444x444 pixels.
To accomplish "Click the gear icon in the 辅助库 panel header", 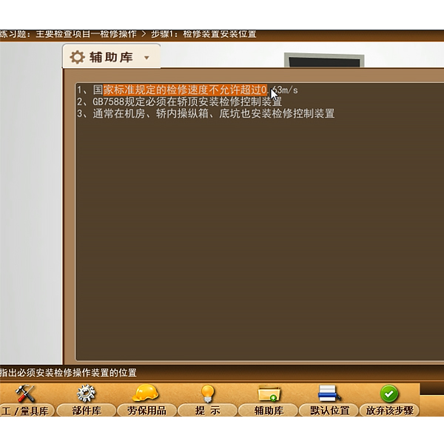I will tap(78, 57).
